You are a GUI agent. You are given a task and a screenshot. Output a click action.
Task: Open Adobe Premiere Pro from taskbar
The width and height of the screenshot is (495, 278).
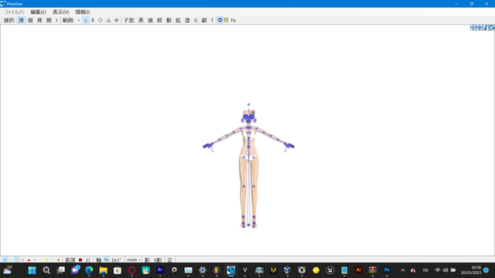pos(160,270)
